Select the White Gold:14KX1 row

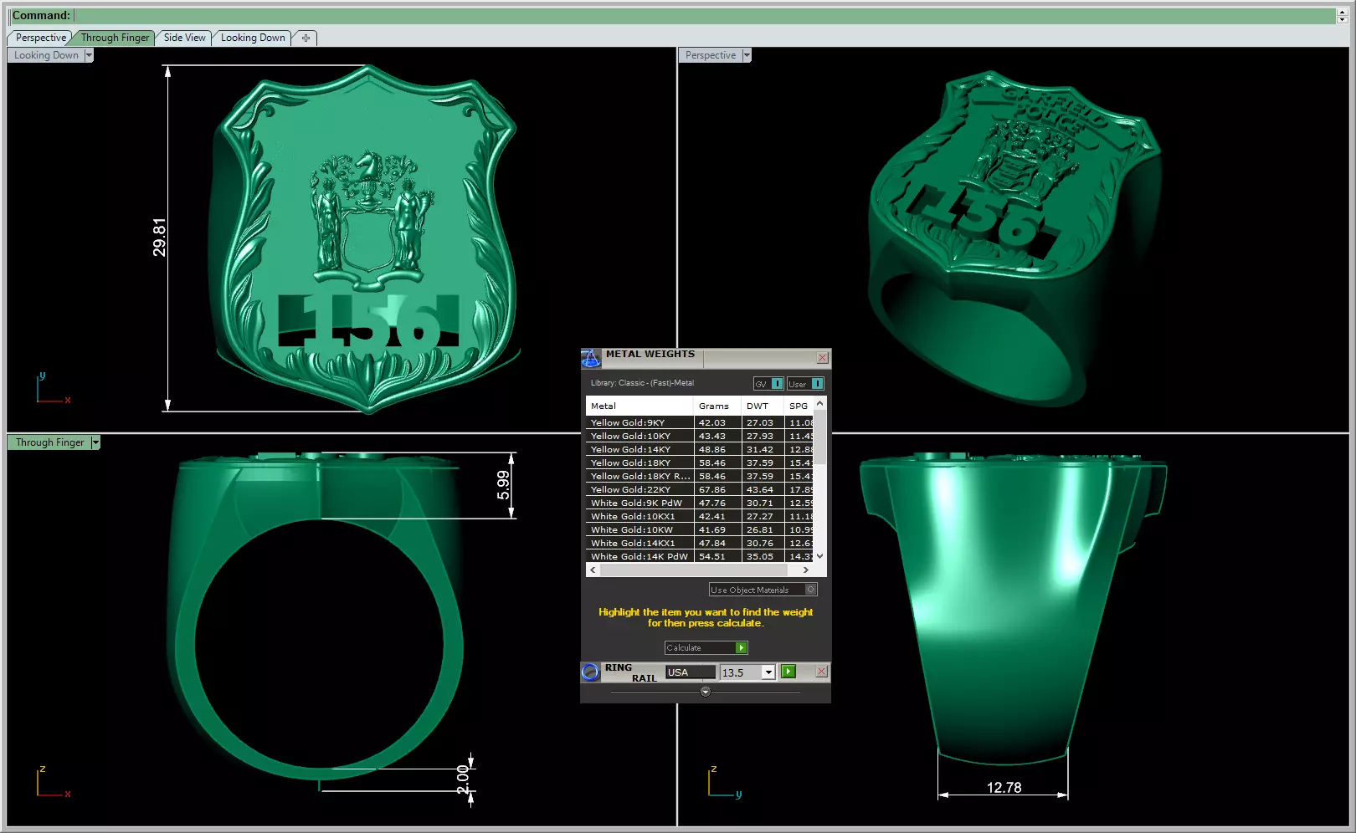700,544
